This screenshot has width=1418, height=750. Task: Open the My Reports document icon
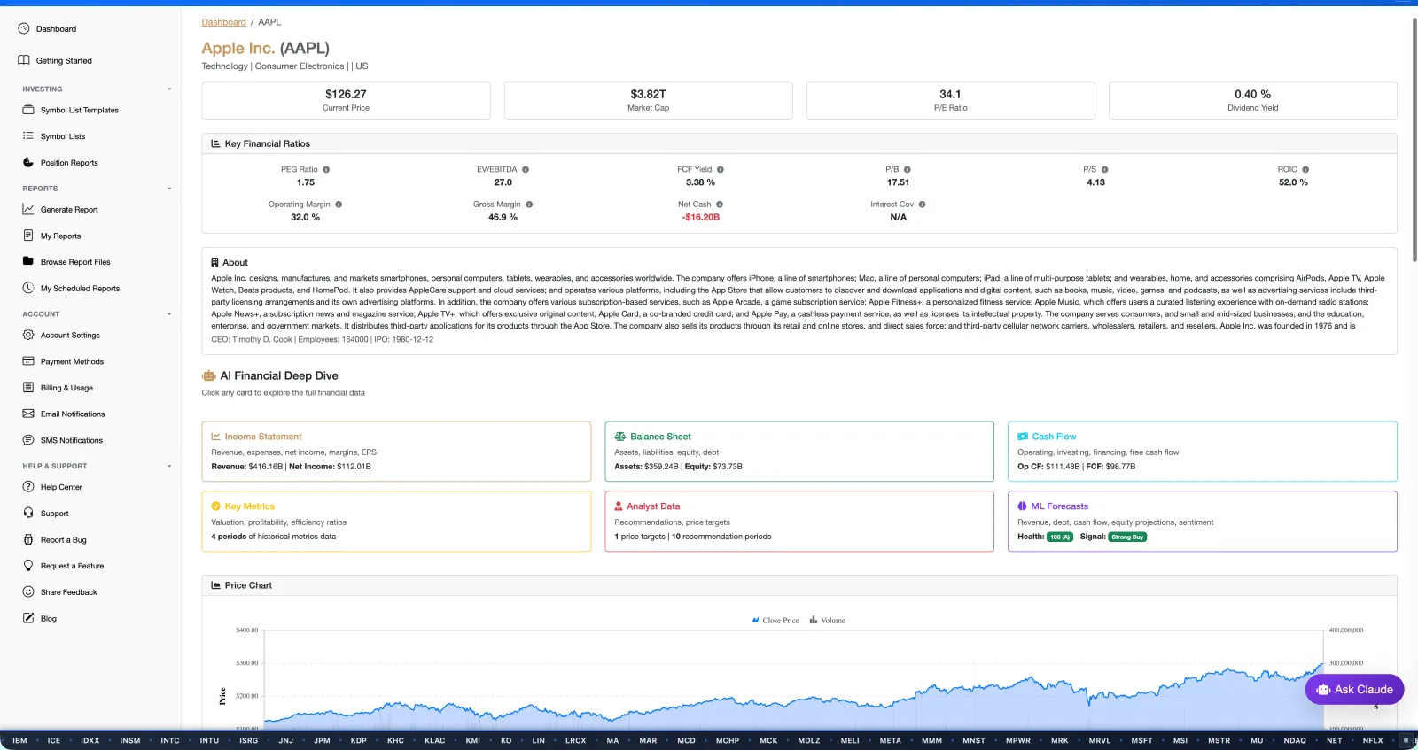tap(28, 236)
